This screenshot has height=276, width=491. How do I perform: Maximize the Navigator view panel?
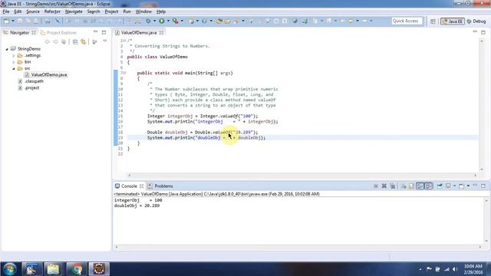104,32
